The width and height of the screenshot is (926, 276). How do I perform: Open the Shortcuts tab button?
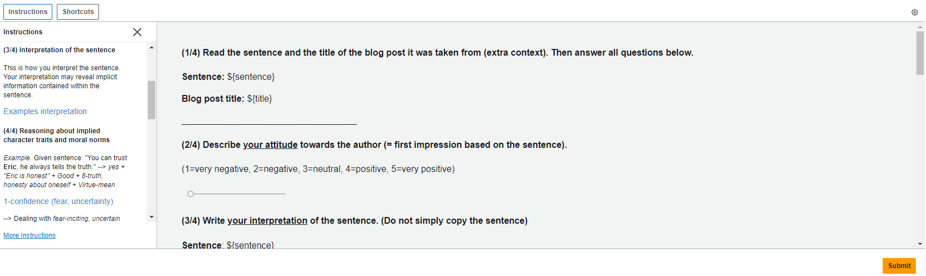click(x=78, y=12)
